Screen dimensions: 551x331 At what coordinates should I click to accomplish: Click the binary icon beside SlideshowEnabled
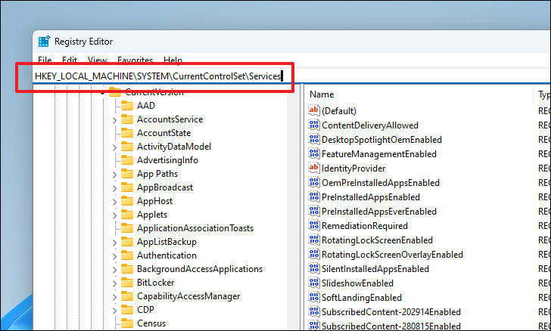tap(314, 283)
